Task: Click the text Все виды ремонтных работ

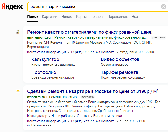Action: (x=53, y=77)
